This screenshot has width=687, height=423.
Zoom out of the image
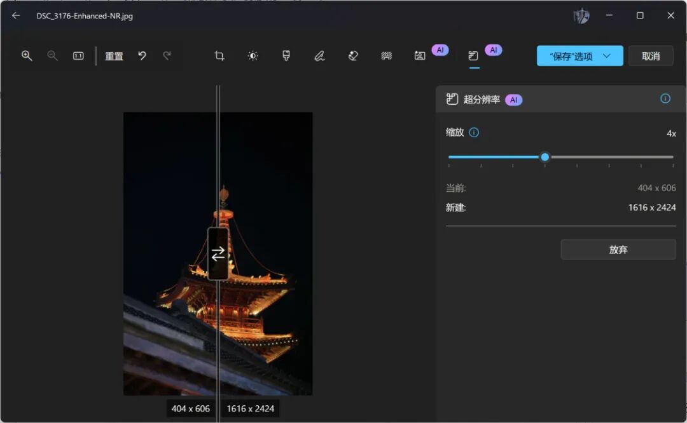[52, 55]
